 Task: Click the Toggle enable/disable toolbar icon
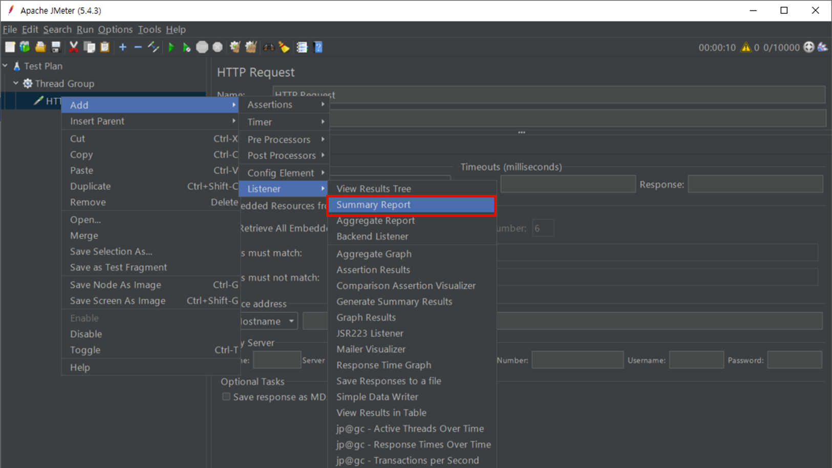pos(153,47)
